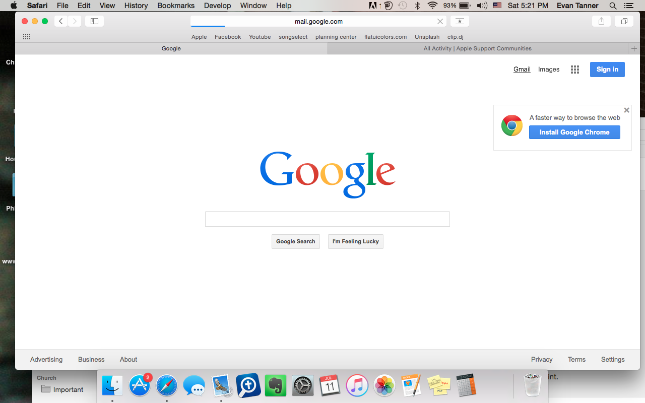645x403 pixels.
Task: Open Photos from the Dock
Action: [x=384, y=386]
